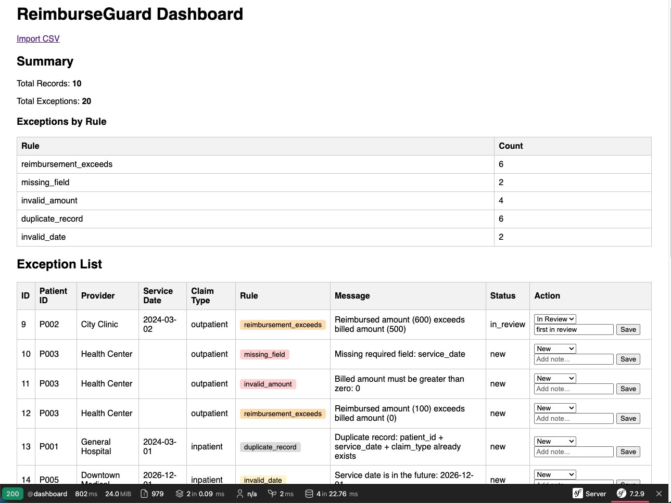
Task: Click the Twig templates icon showing 2 renders
Action: click(x=199, y=494)
